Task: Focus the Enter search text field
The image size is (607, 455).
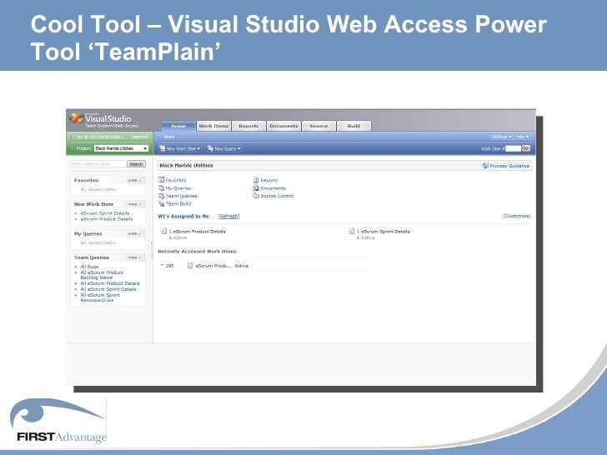Action: point(98,164)
